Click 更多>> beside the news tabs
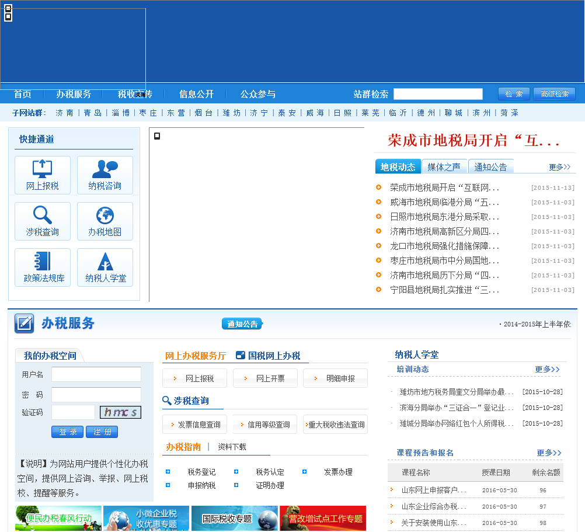This screenshot has width=585, height=532. point(559,167)
